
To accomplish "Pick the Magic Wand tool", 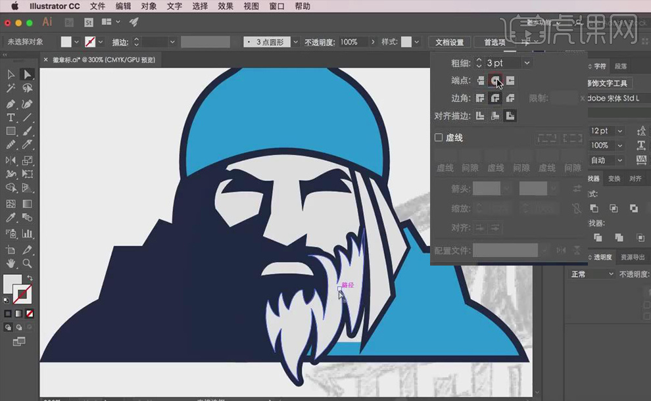I will coord(11,89).
